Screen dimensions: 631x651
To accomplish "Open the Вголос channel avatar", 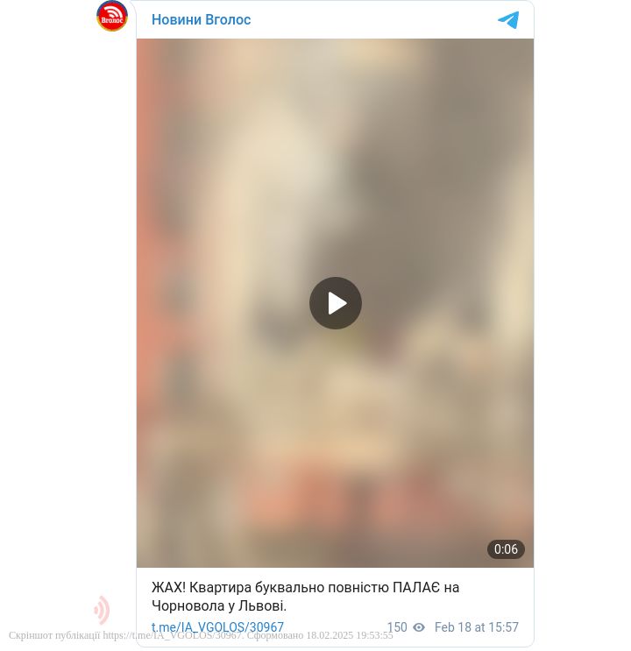I will (x=112, y=16).
